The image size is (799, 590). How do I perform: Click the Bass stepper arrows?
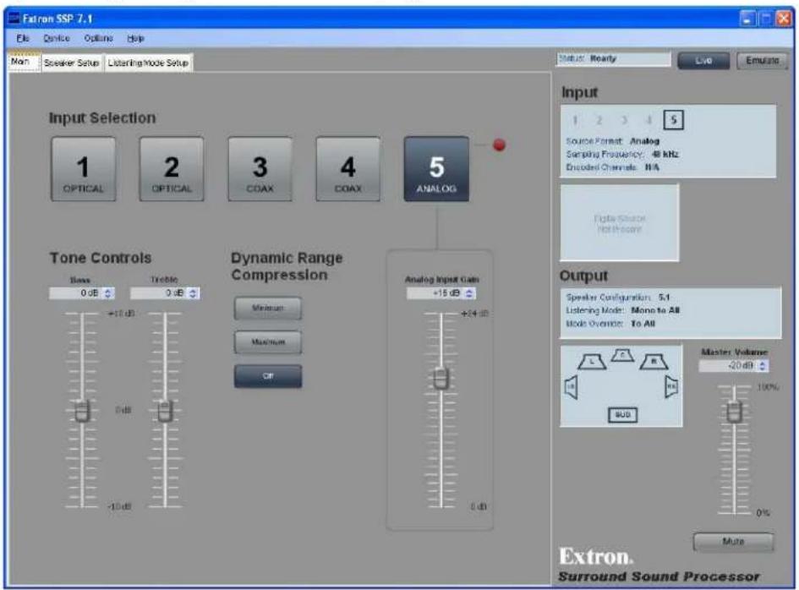(107, 293)
